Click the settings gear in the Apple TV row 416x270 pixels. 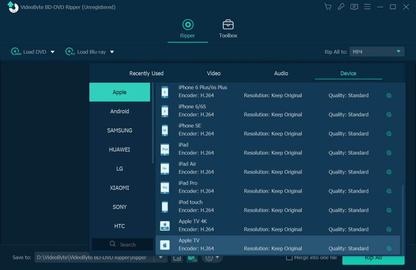coord(389,248)
